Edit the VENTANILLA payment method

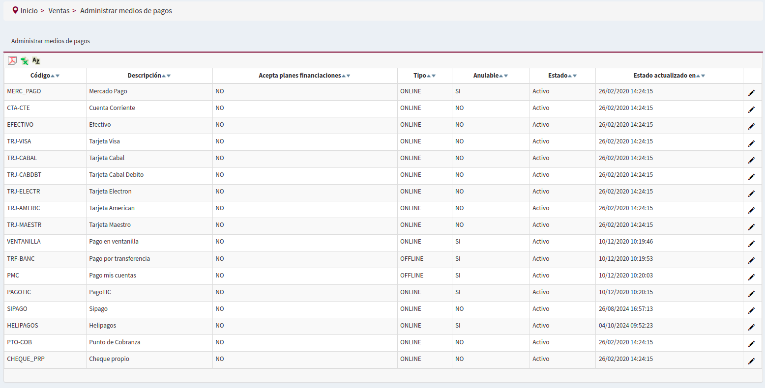[751, 243]
